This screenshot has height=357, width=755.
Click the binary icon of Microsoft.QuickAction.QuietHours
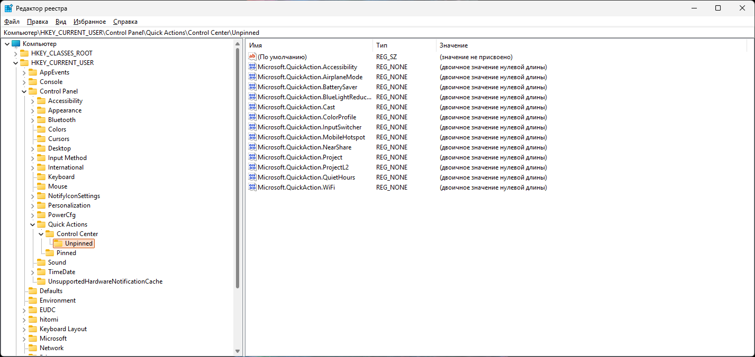coord(252,177)
